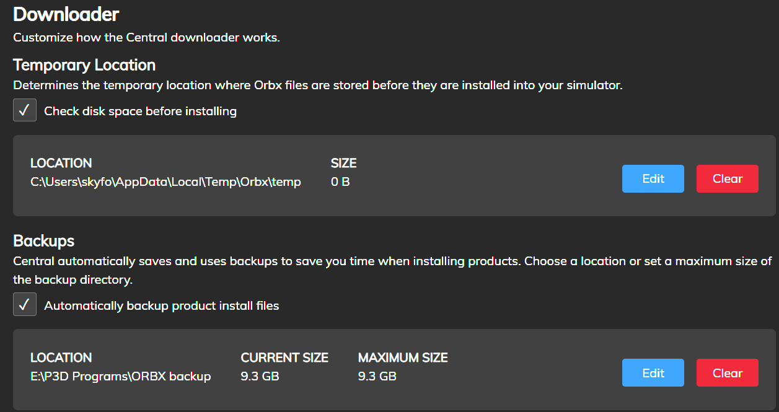The height and width of the screenshot is (412, 779).
Task: Clear the temporary Orbx temp folder
Action: point(728,178)
